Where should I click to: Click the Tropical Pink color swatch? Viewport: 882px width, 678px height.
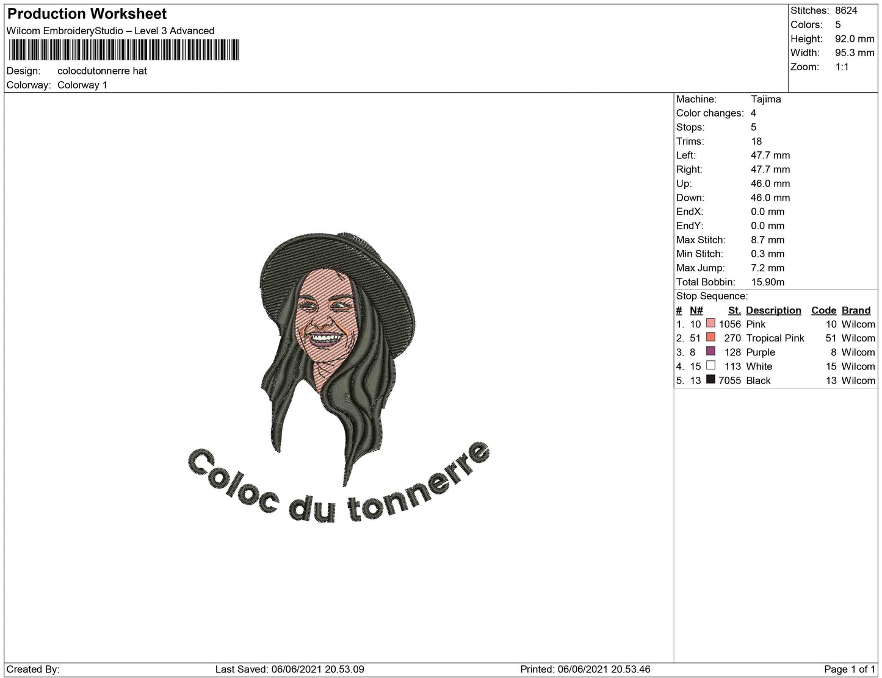(x=710, y=338)
